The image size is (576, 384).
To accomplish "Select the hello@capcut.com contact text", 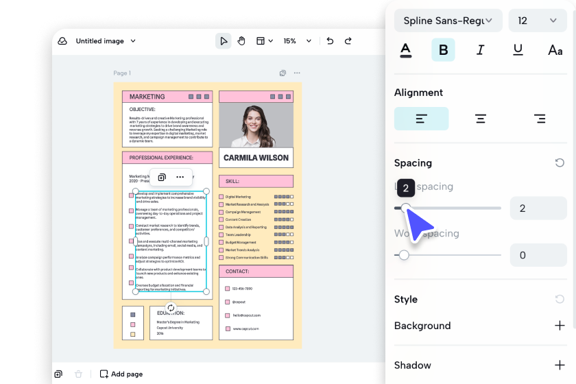I will tap(246, 315).
